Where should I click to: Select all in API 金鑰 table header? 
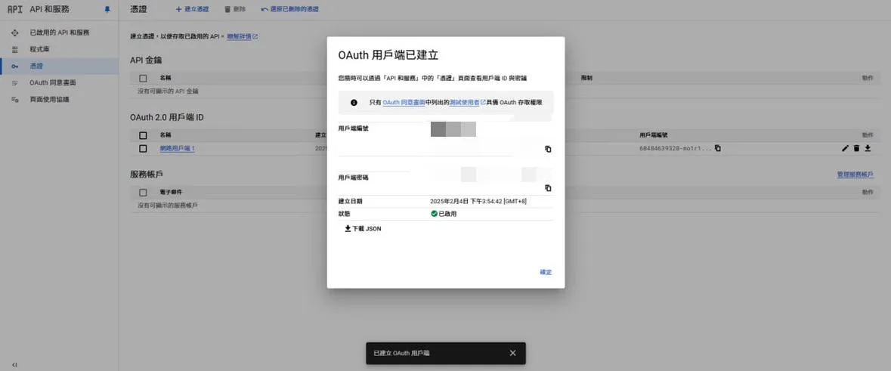(x=143, y=78)
